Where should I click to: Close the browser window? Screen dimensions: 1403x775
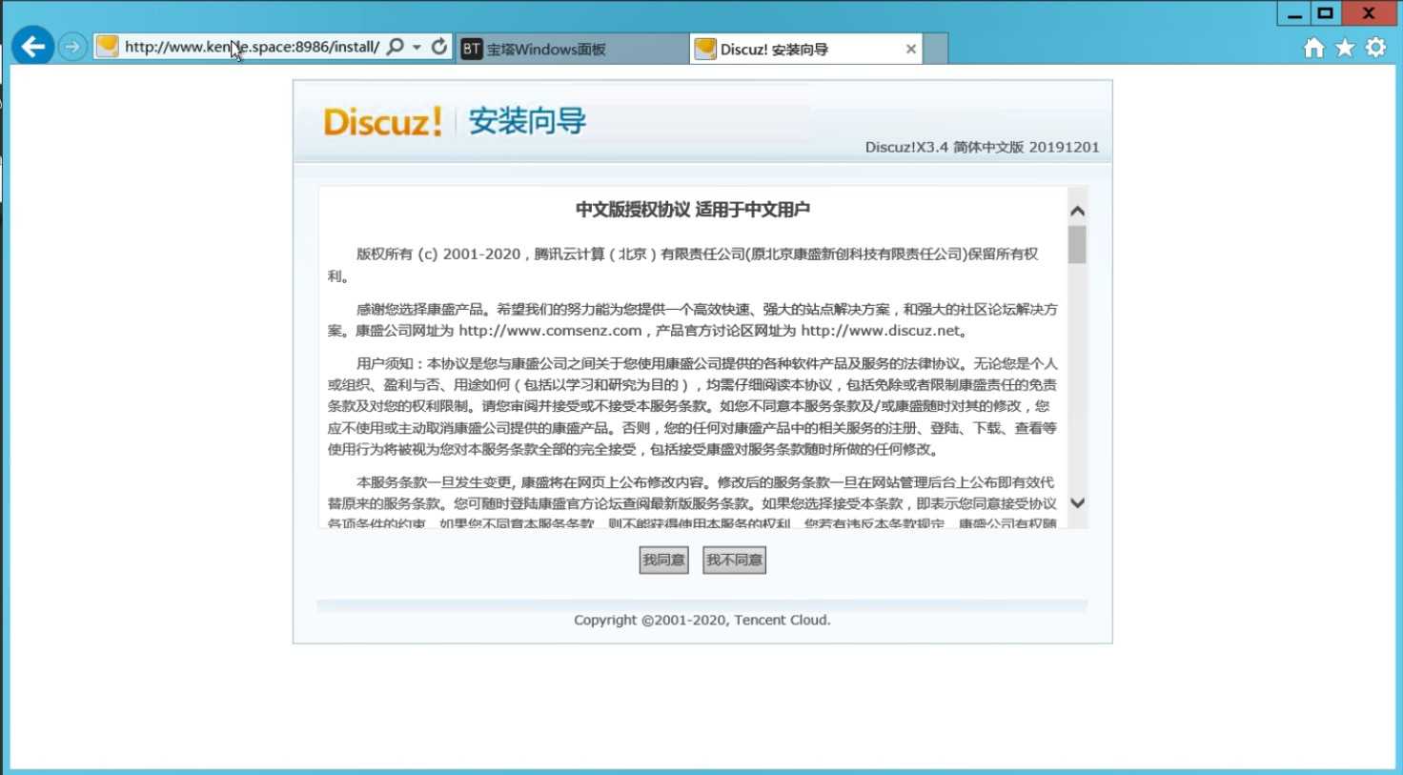click(1369, 13)
